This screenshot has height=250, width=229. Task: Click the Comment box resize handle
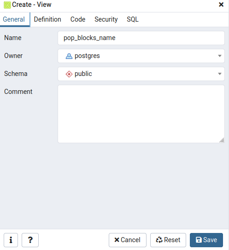tap(222, 140)
